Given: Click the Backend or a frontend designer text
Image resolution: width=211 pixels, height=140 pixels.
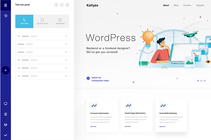Looking at the screenshot, I should click(108, 50).
